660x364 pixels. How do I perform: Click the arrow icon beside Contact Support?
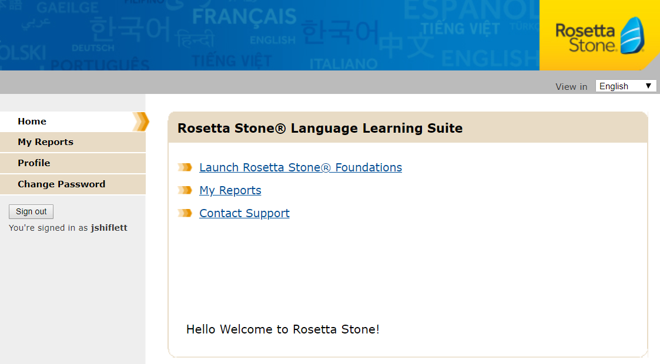(185, 213)
